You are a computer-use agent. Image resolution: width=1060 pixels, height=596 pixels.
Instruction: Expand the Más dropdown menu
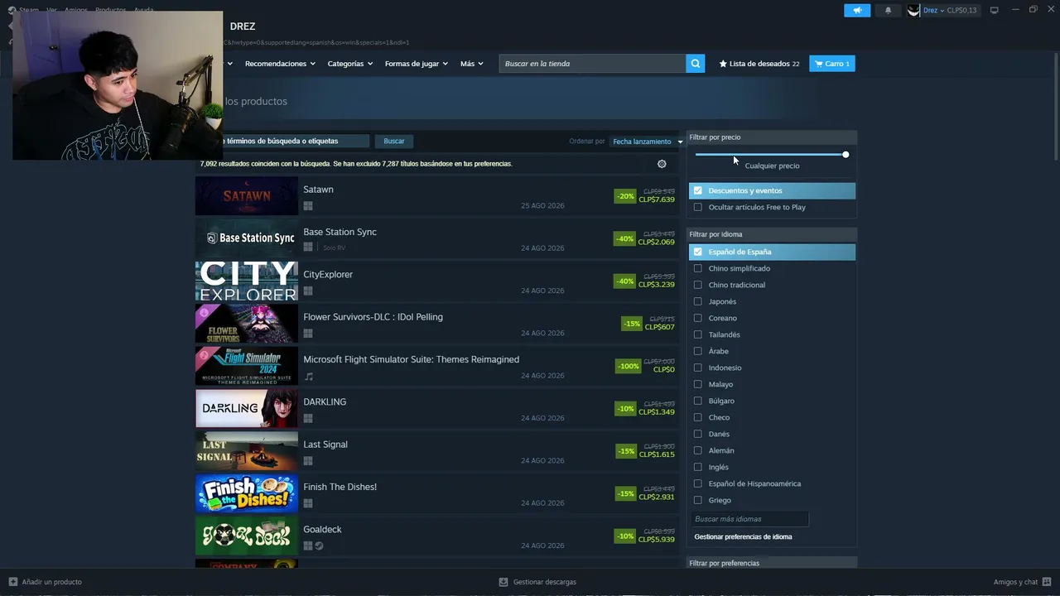tap(471, 64)
